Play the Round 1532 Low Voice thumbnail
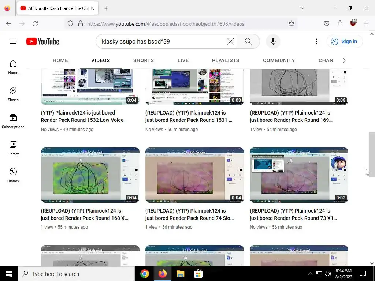 click(90, 87)
